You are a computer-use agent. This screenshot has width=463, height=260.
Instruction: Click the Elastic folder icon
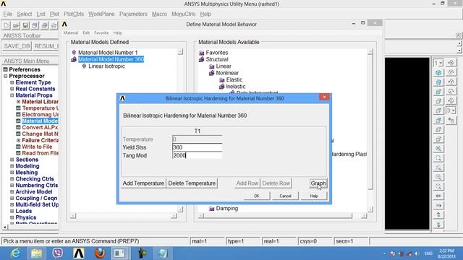222,80
